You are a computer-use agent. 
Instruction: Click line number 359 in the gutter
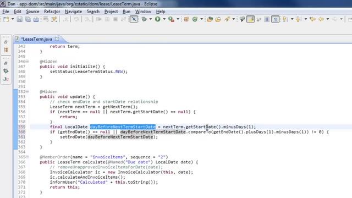pyautogui.click(x=22, y=127)
